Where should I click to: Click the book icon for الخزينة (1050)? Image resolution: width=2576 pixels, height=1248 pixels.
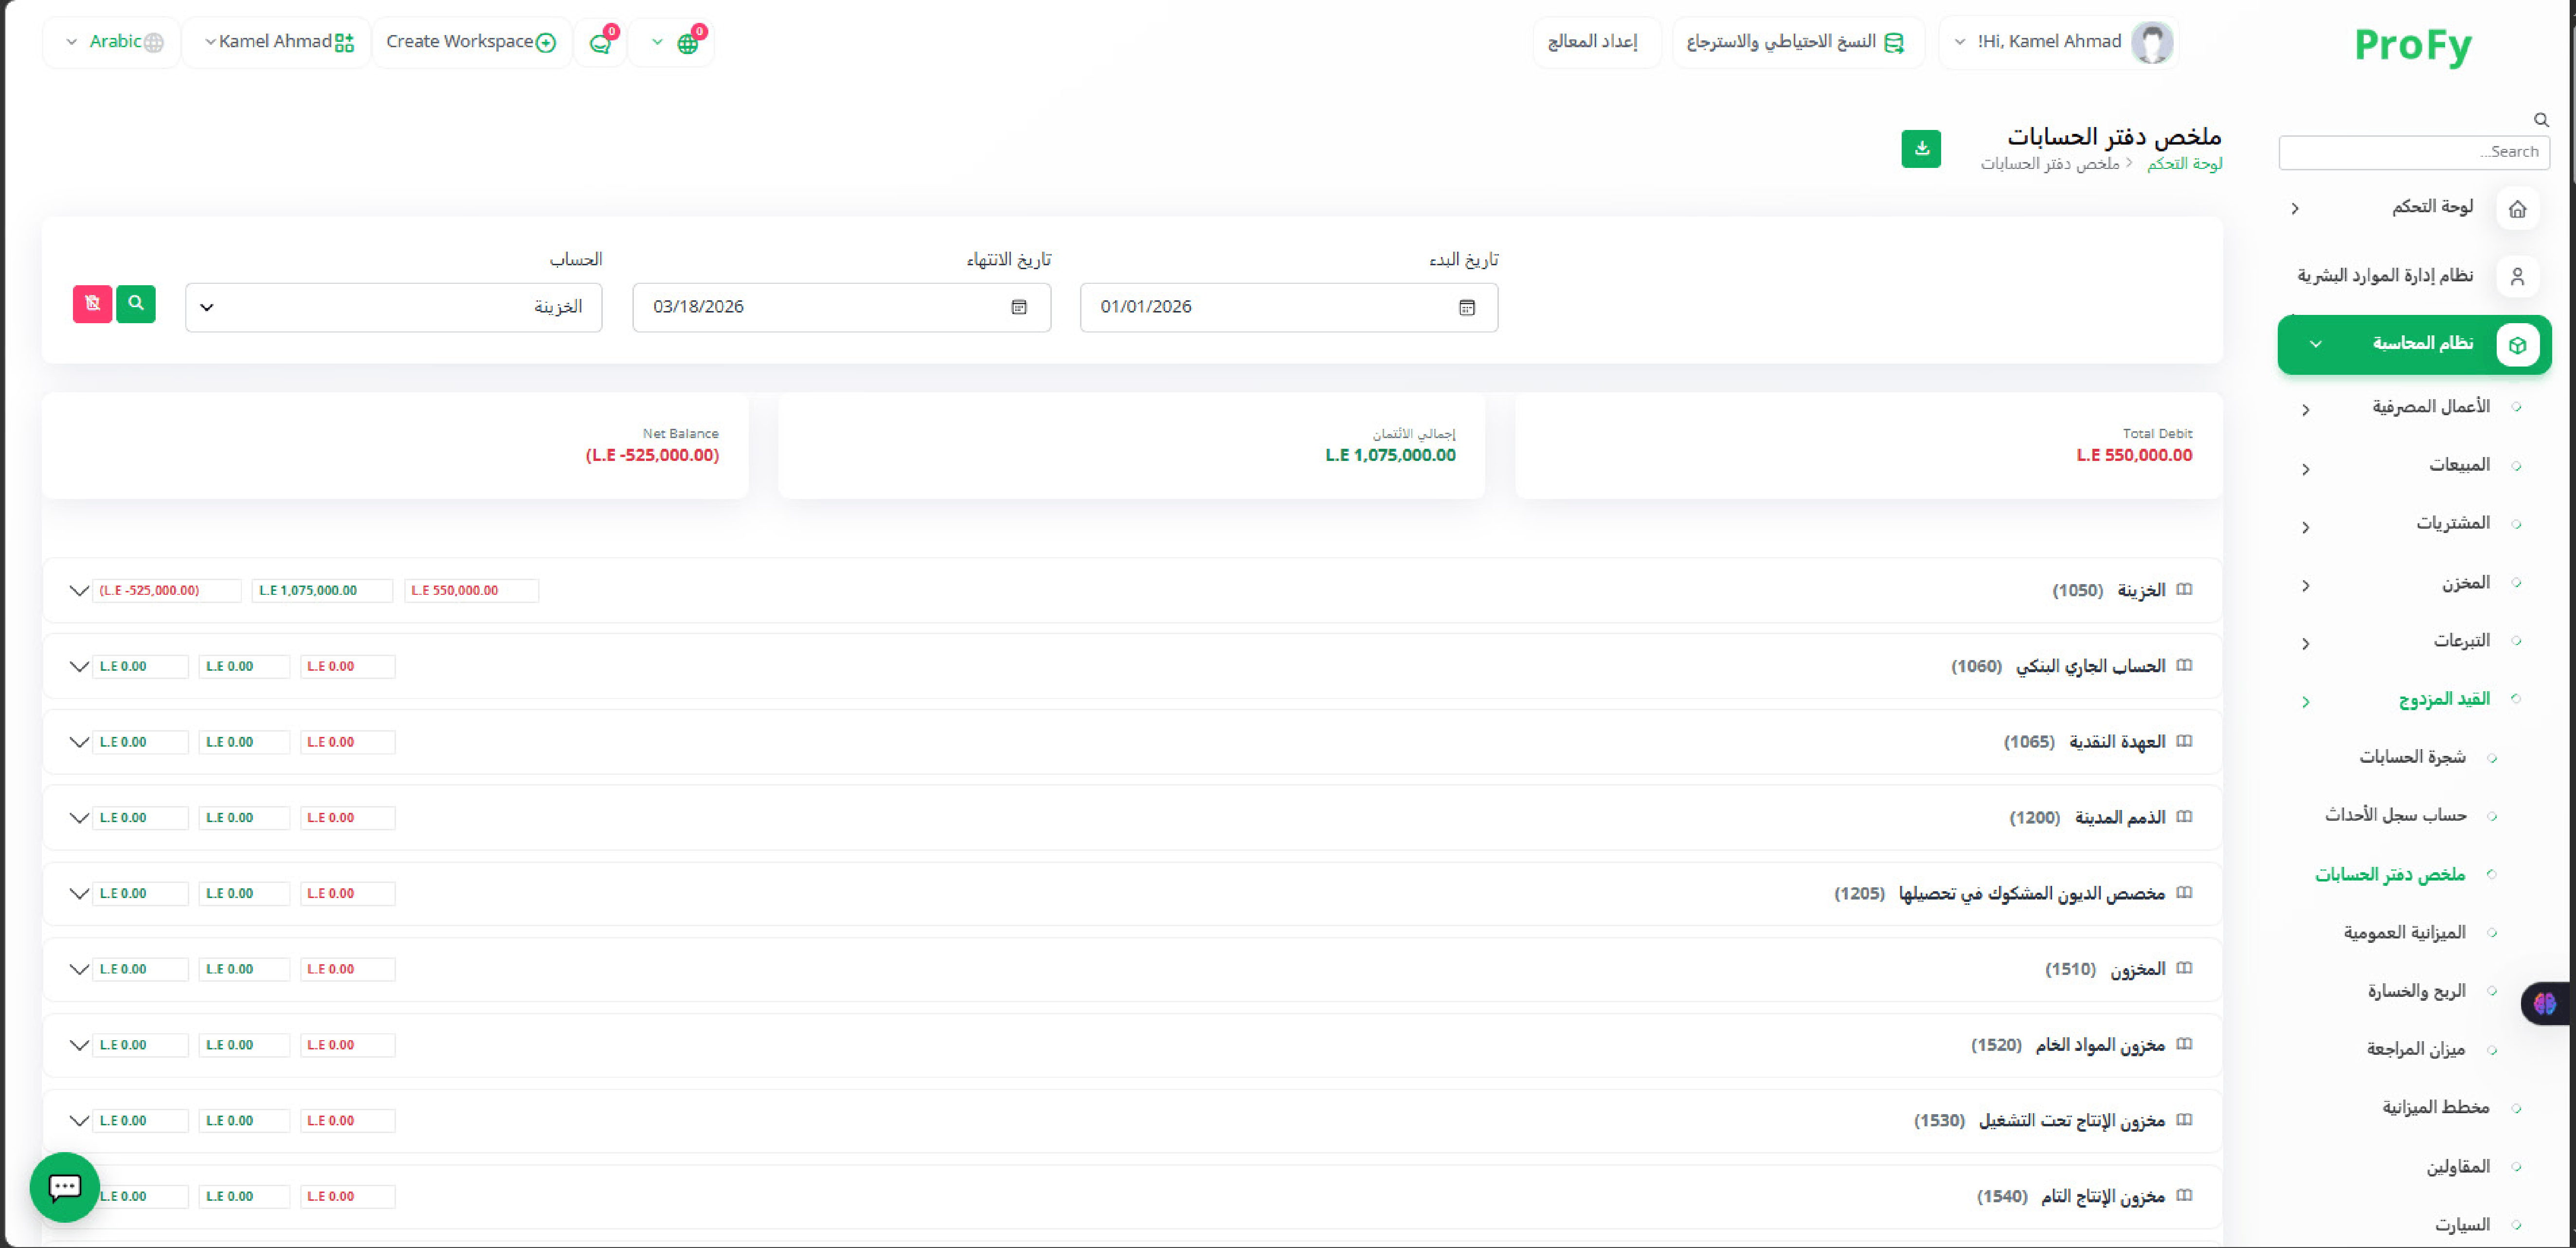click(x=2184, y=589)
